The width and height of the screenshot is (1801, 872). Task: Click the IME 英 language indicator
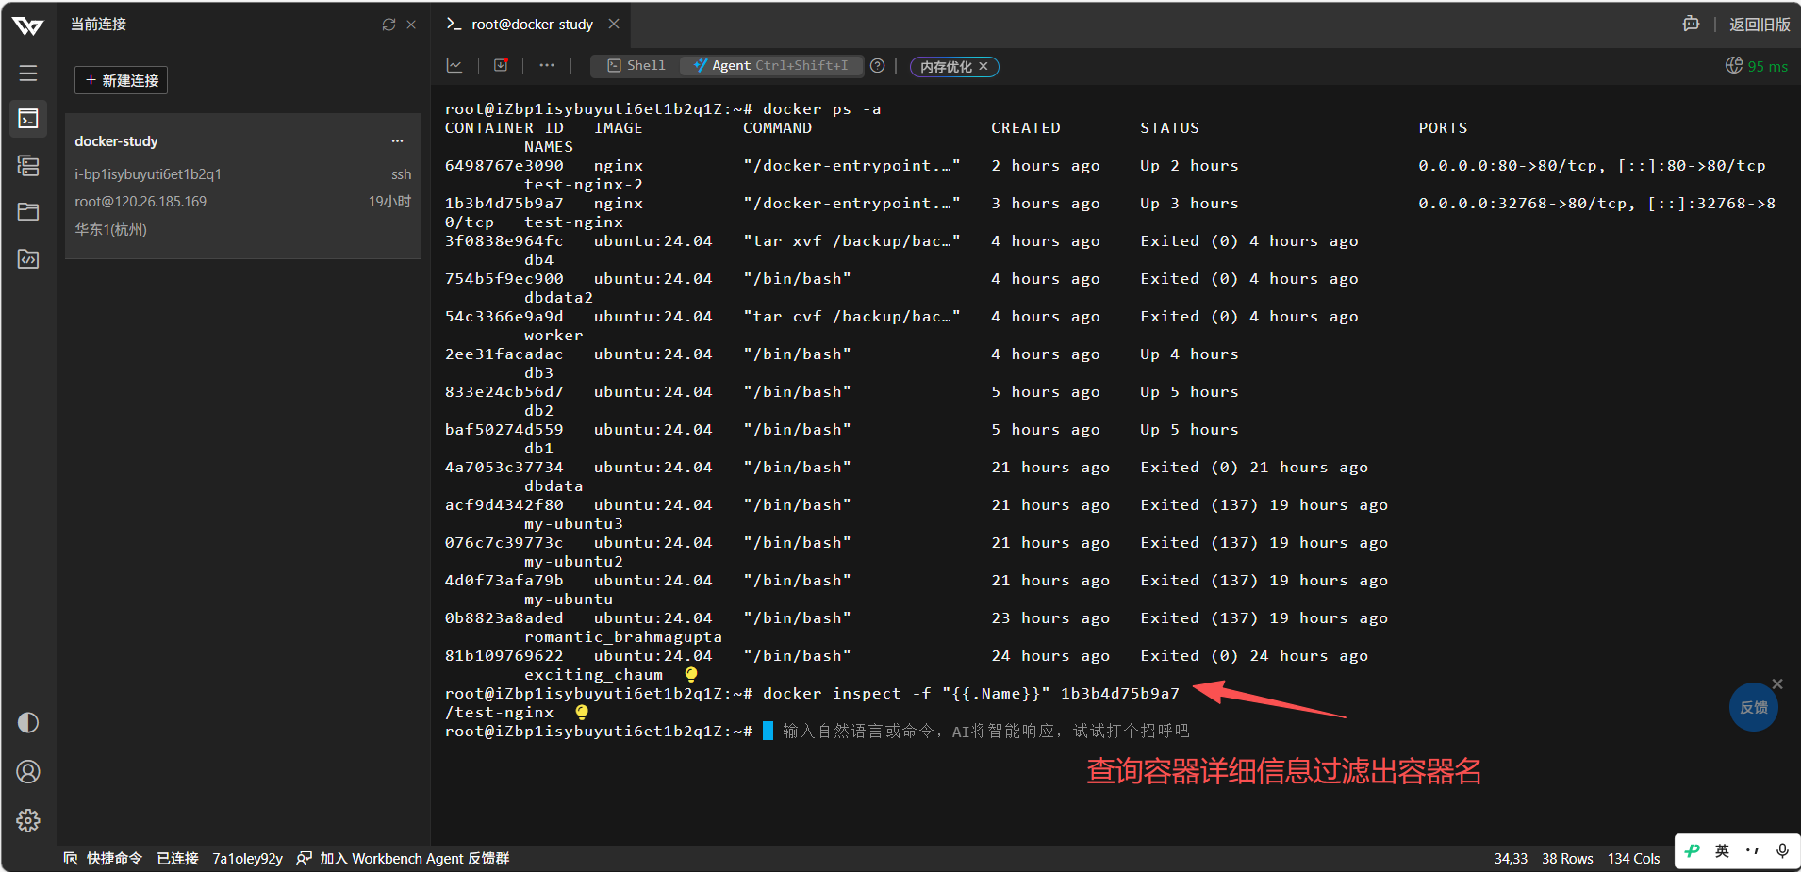(1722, 850)
